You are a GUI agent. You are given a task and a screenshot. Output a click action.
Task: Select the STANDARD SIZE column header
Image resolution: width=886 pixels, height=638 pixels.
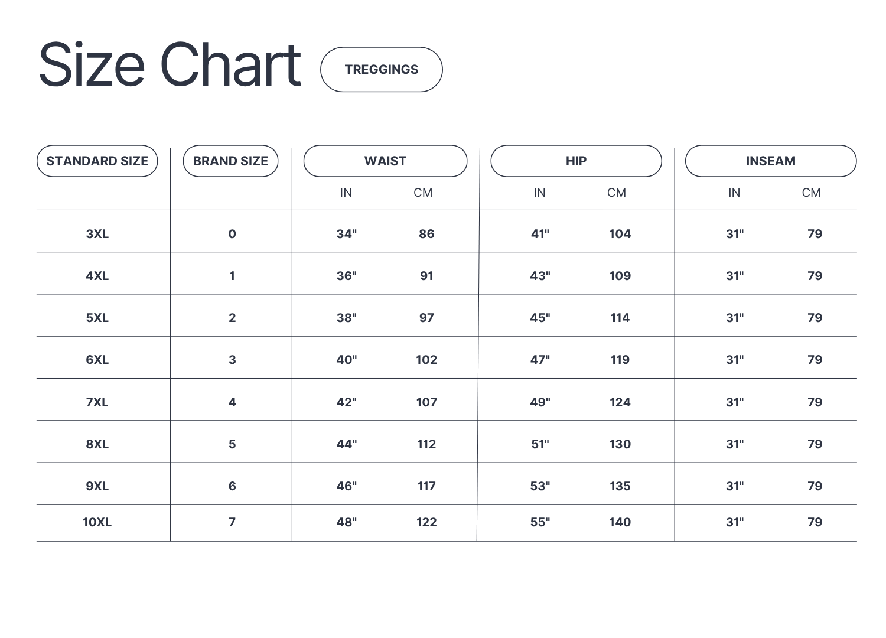97,161
